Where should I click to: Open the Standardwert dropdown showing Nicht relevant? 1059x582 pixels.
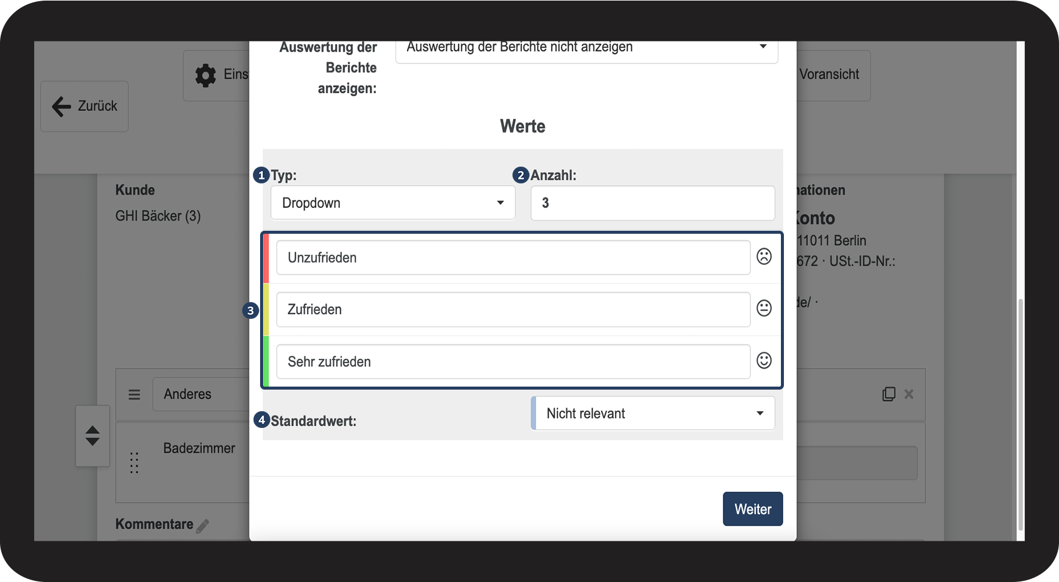(653, 413)
